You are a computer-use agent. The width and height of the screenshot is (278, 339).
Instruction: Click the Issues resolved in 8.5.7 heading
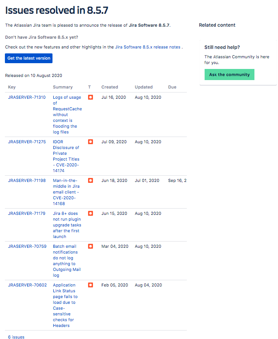(x=56, y=10)
